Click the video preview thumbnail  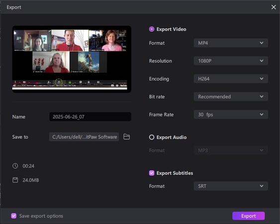pyautogui.click(x=72, y=59)
